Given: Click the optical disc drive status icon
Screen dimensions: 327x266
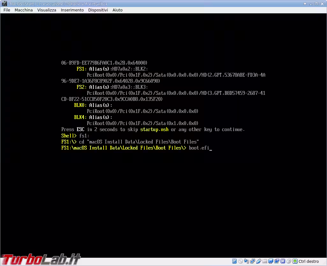Looking at the screenshot, I should 240,261.
